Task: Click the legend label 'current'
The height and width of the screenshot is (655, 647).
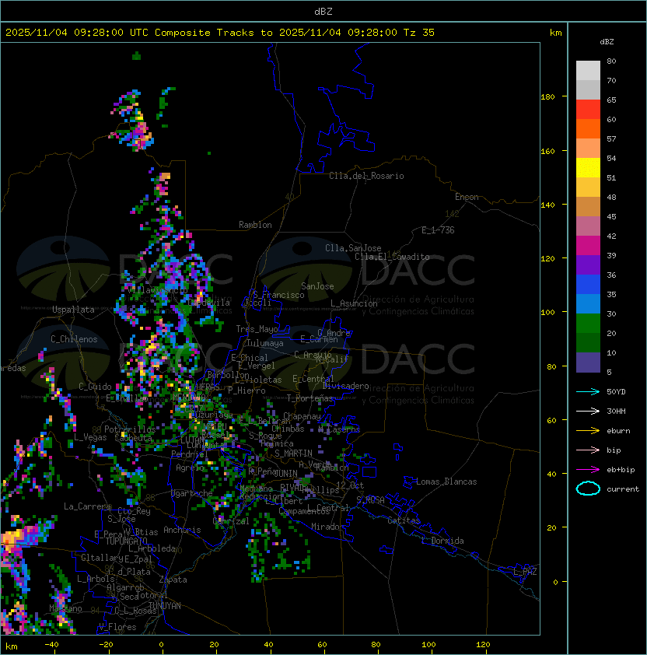Action: click(x=623, y=489)
